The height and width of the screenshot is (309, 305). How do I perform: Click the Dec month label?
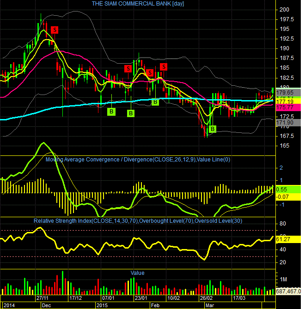point(46,305)
